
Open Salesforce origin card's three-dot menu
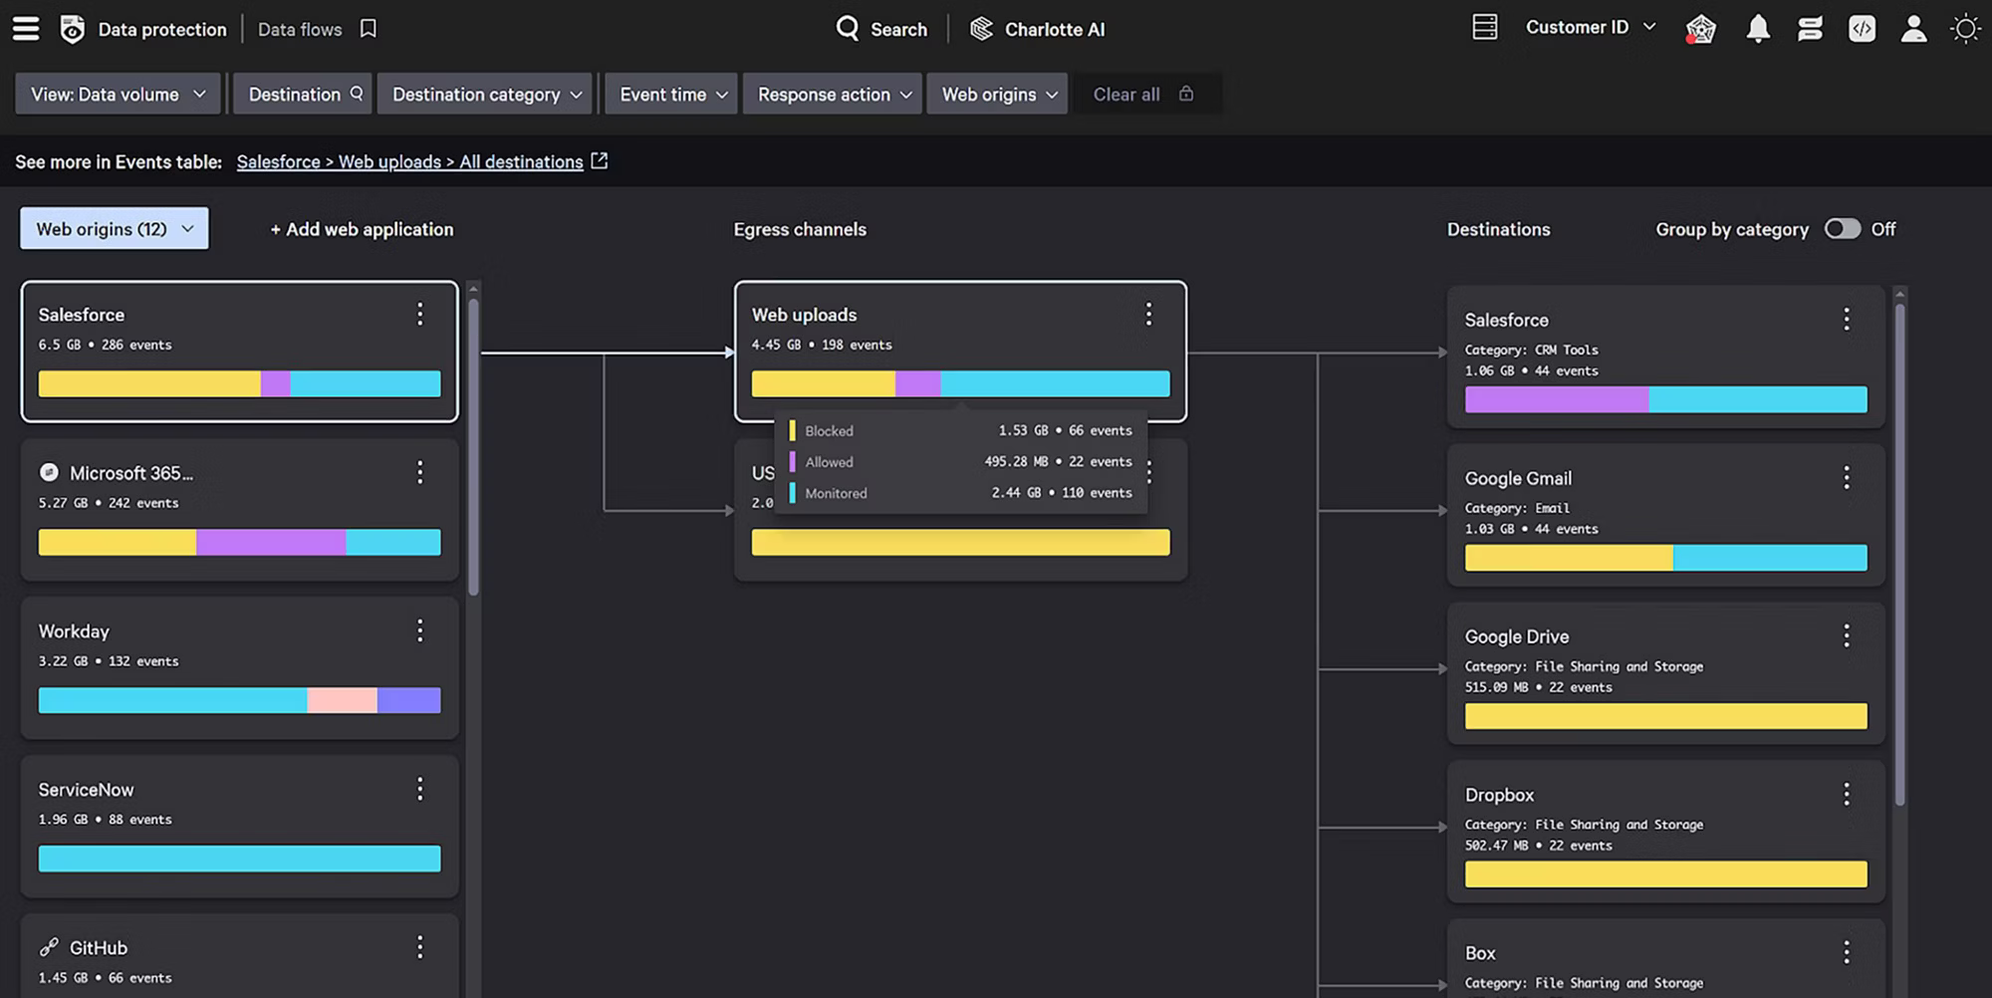click(420, 315)
